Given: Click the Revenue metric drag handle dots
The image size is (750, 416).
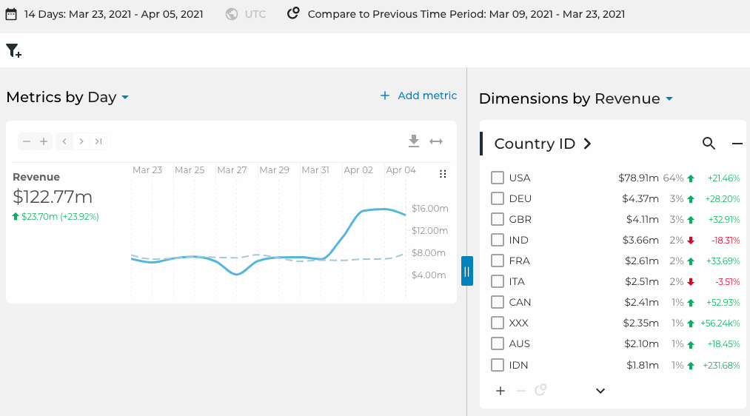Looking at the screenshot, I should 443,174.
